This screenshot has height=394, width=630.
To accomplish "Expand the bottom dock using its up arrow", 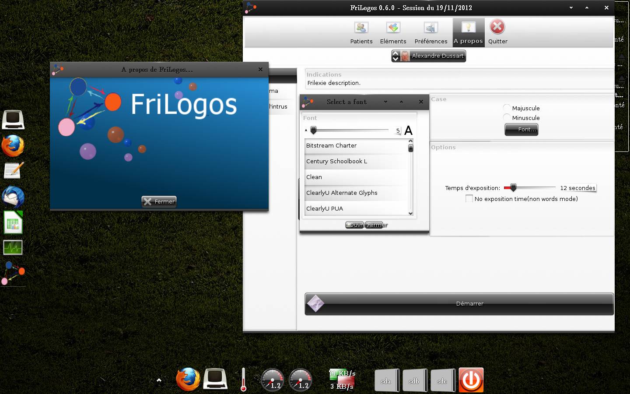I will coord(159,380).
